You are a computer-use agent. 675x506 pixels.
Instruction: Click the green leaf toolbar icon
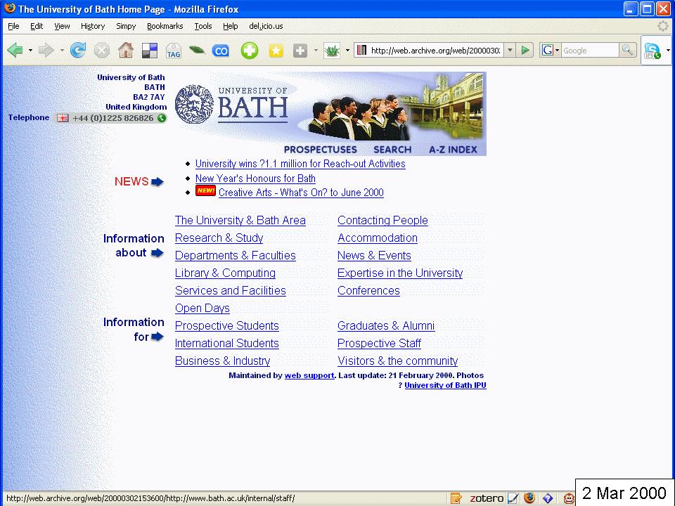click(197, 51)
